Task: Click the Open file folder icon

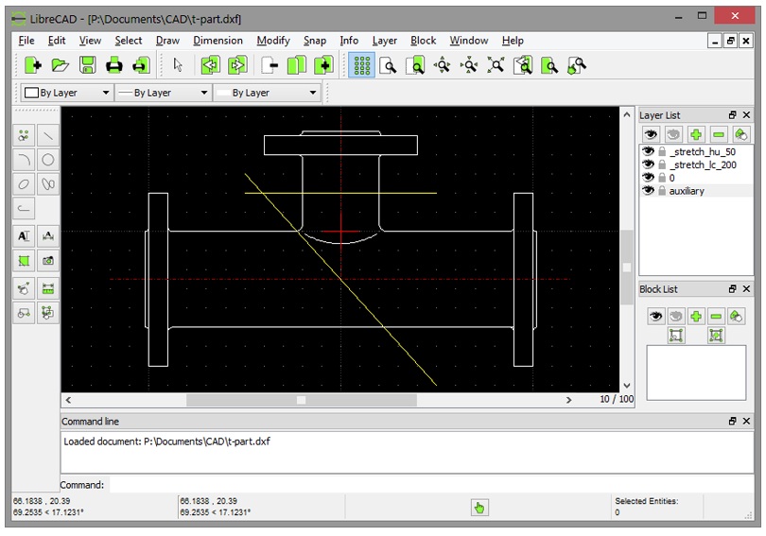Action: (60, 65)
